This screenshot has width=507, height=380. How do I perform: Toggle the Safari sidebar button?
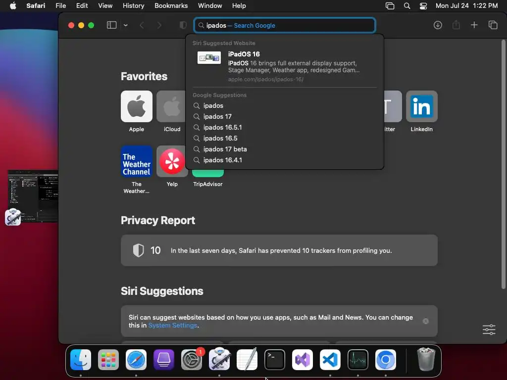[x=111, y=25]
